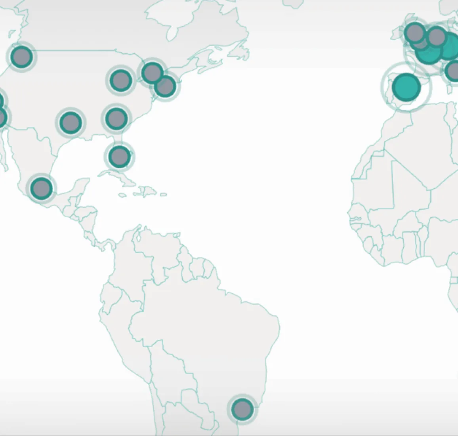Image resolution: width=458 pixels, height=436 pixels.
Task: Select the marker in southern Mexico
Action: pos(42,188)
